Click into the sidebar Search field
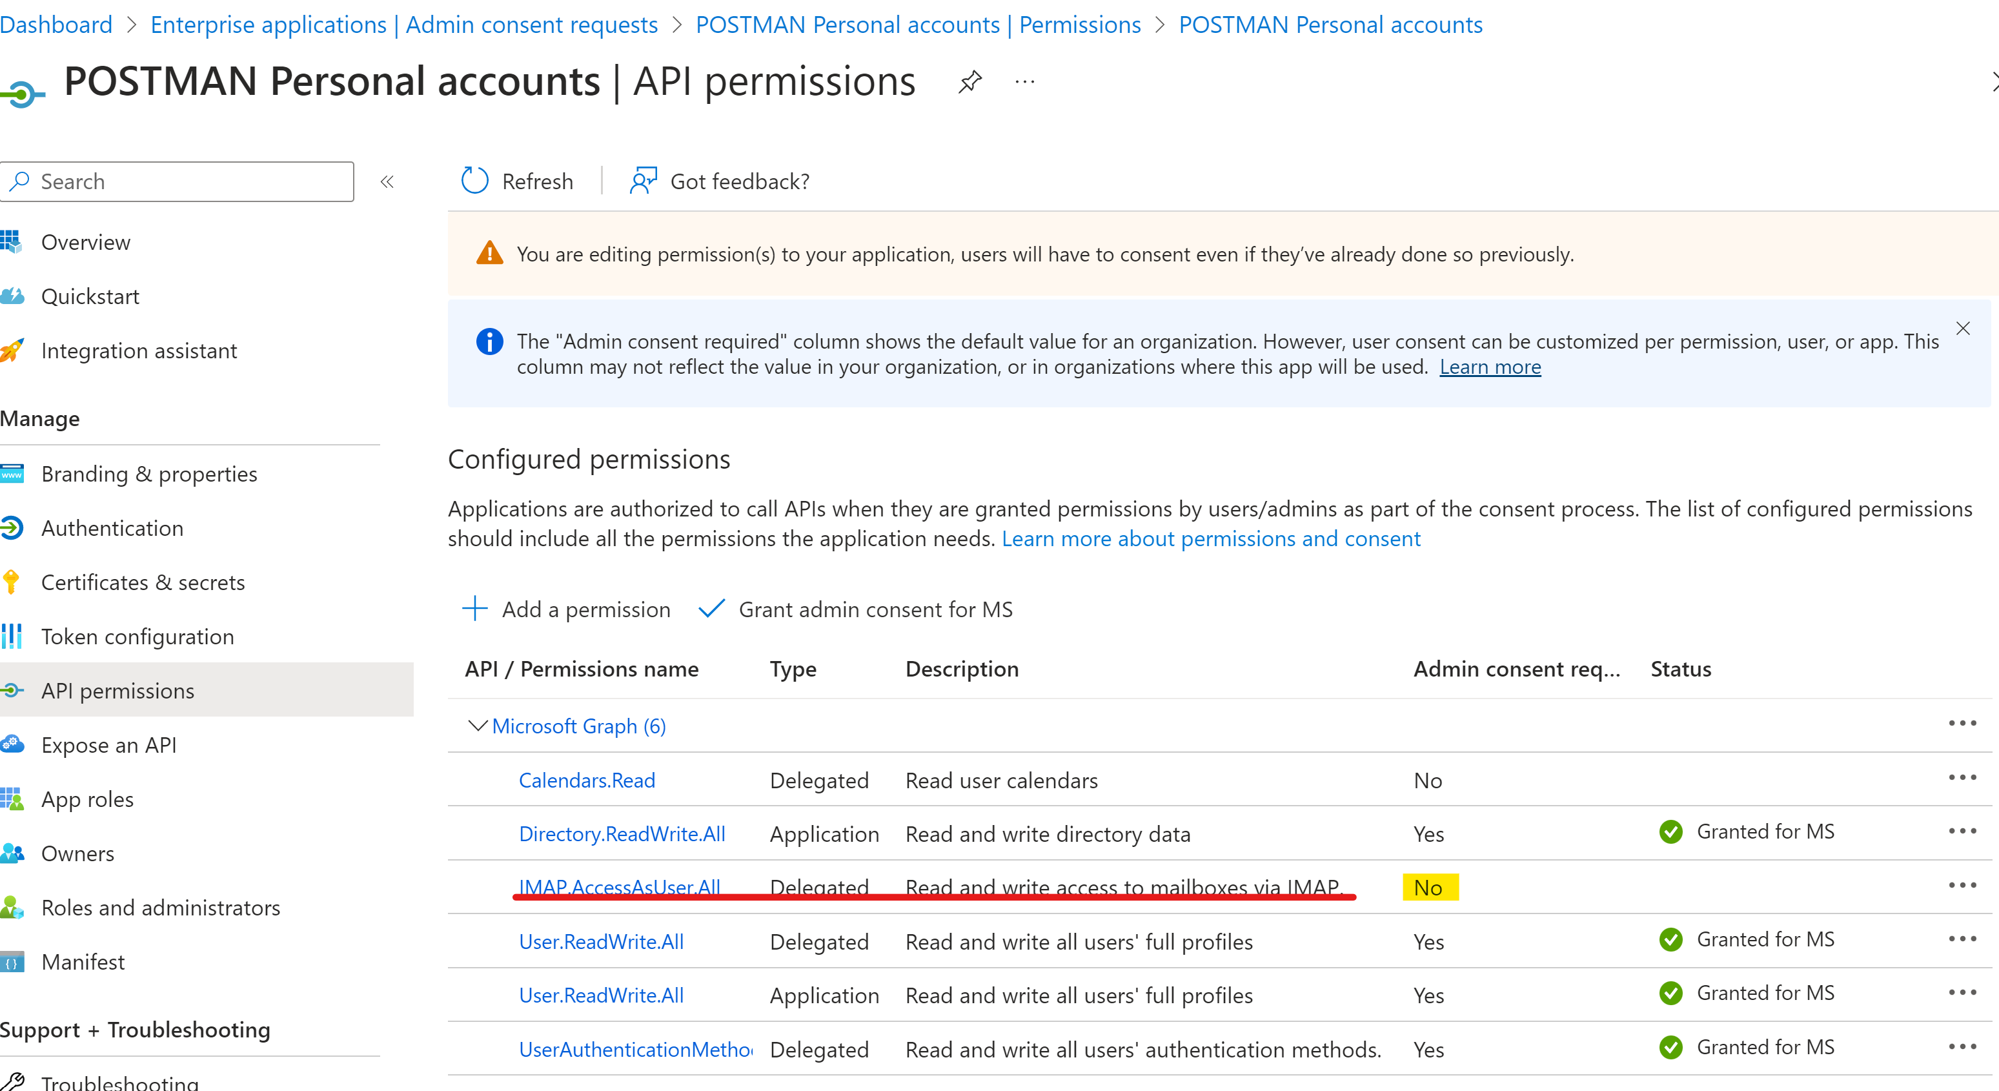This screenshot has height=1091, width=1999. 177,181
